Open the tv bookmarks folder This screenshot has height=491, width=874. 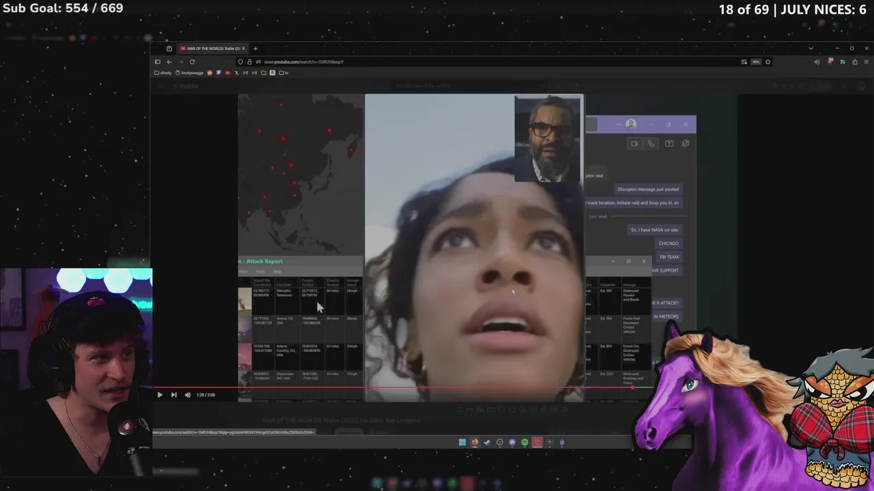pos(284,73)
